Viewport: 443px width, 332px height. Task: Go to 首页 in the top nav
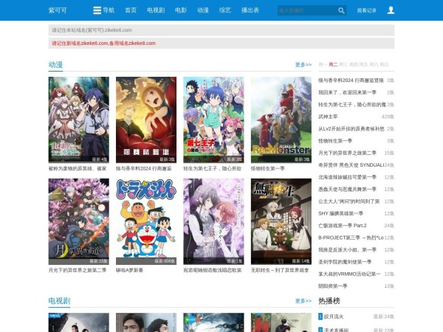pyautogui.click(x=131, y=10)
